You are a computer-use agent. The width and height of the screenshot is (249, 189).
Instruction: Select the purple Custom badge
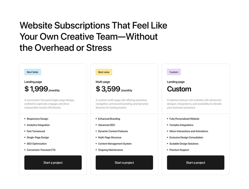click(x=174, y=72)
